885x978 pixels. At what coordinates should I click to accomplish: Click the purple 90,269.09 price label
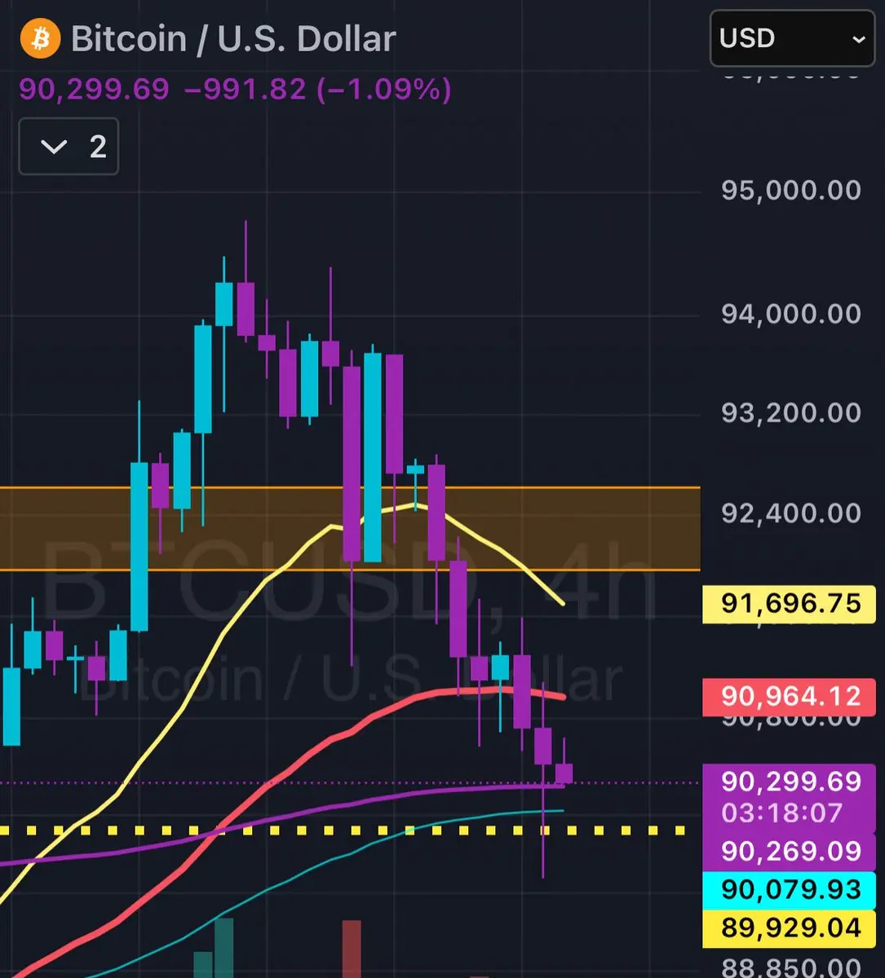point(790,851)
